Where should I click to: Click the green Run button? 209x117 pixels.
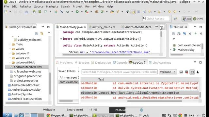pyautogui.click(x=77, y=12)
